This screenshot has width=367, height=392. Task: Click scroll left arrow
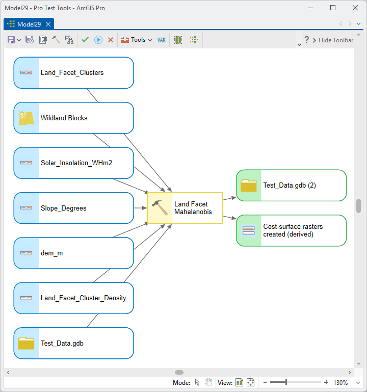tap(8, 373)
